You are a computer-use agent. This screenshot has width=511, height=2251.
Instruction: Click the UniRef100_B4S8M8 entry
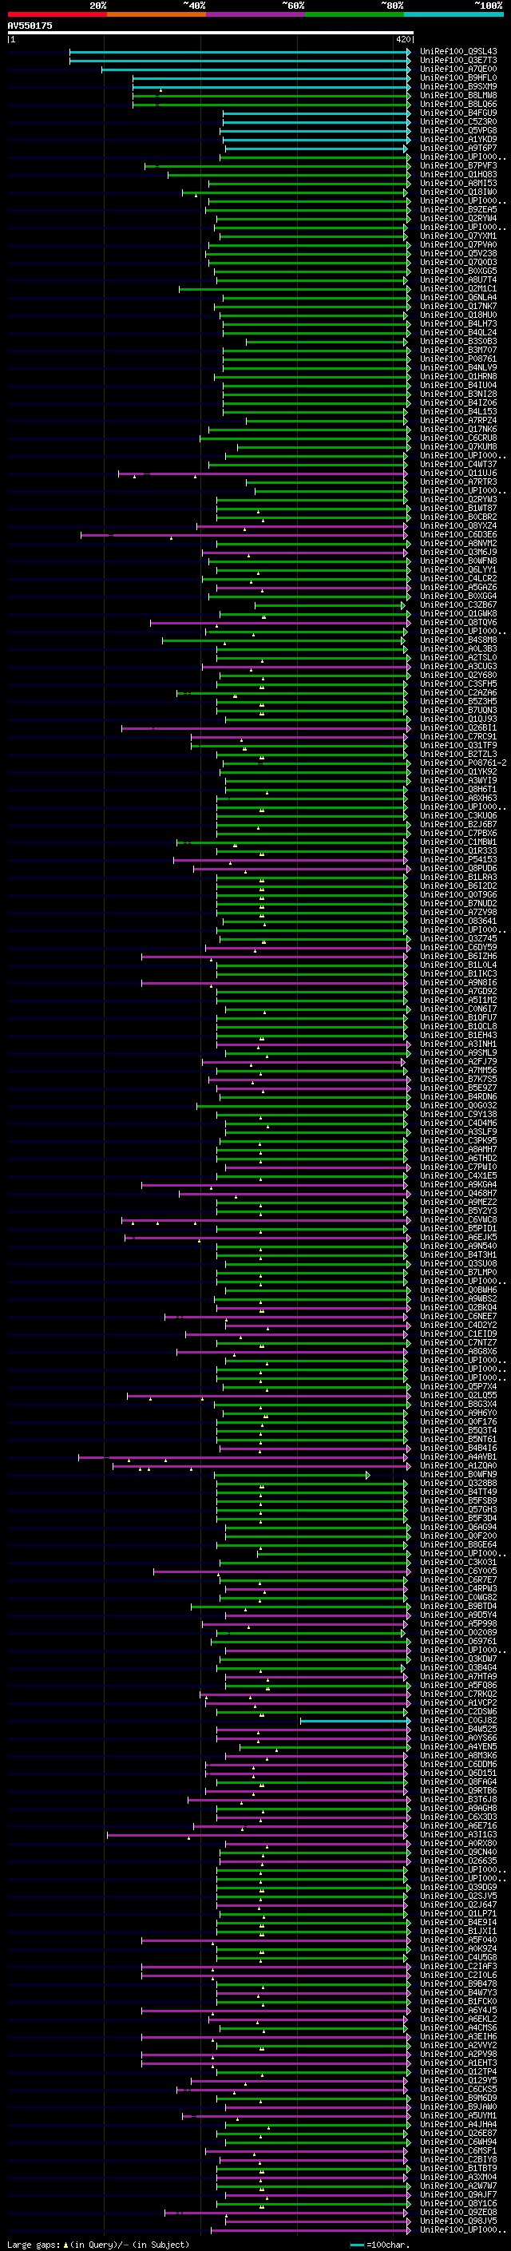[x=458, y=640]
